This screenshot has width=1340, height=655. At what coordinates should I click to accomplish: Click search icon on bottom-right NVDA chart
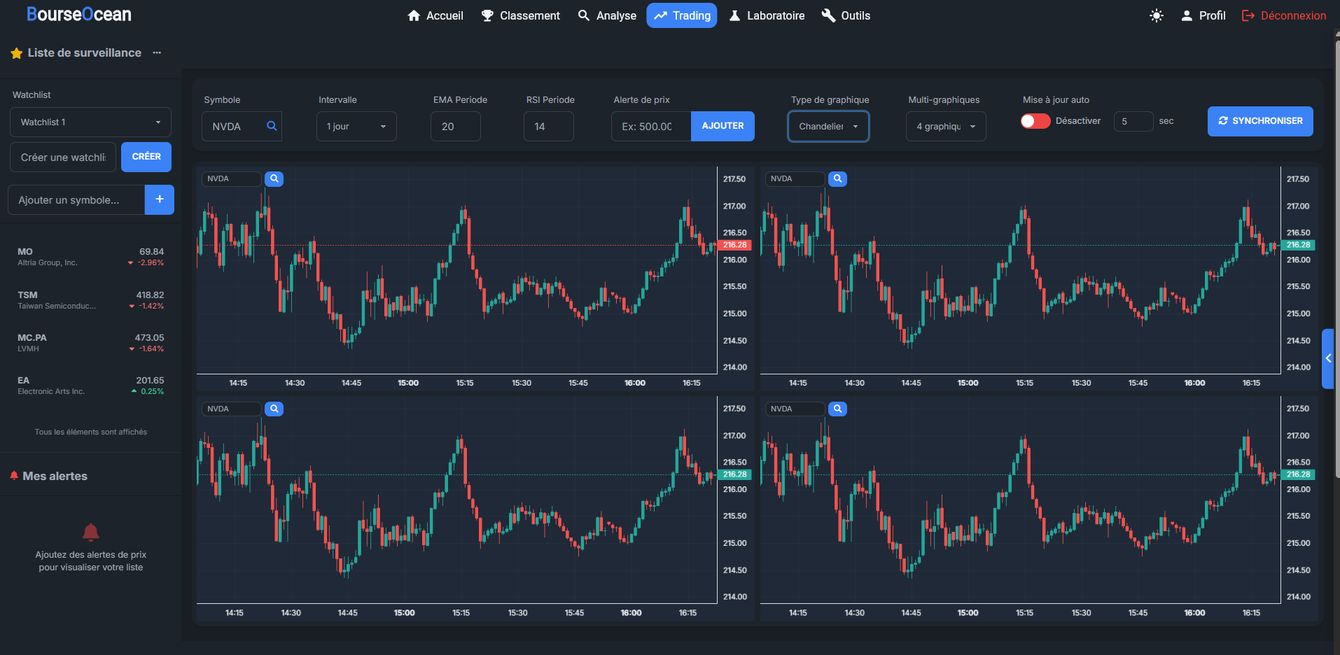(837, 409)
